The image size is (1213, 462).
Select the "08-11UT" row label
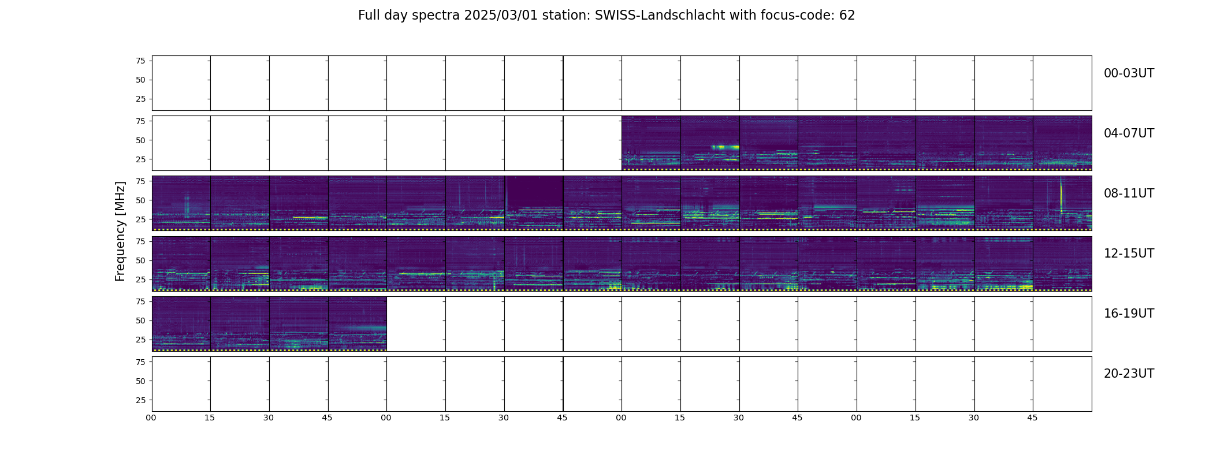(x=1129, y=193)
